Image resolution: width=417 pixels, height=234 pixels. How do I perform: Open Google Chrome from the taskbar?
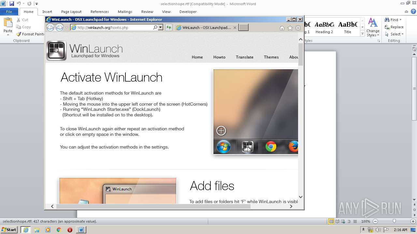click(59, 230)
